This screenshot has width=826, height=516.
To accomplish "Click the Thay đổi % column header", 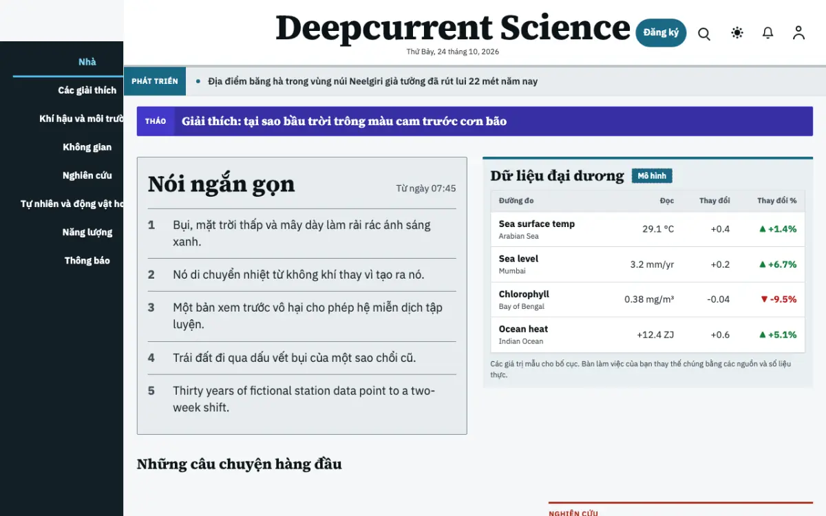I will (x=776, y=201).
